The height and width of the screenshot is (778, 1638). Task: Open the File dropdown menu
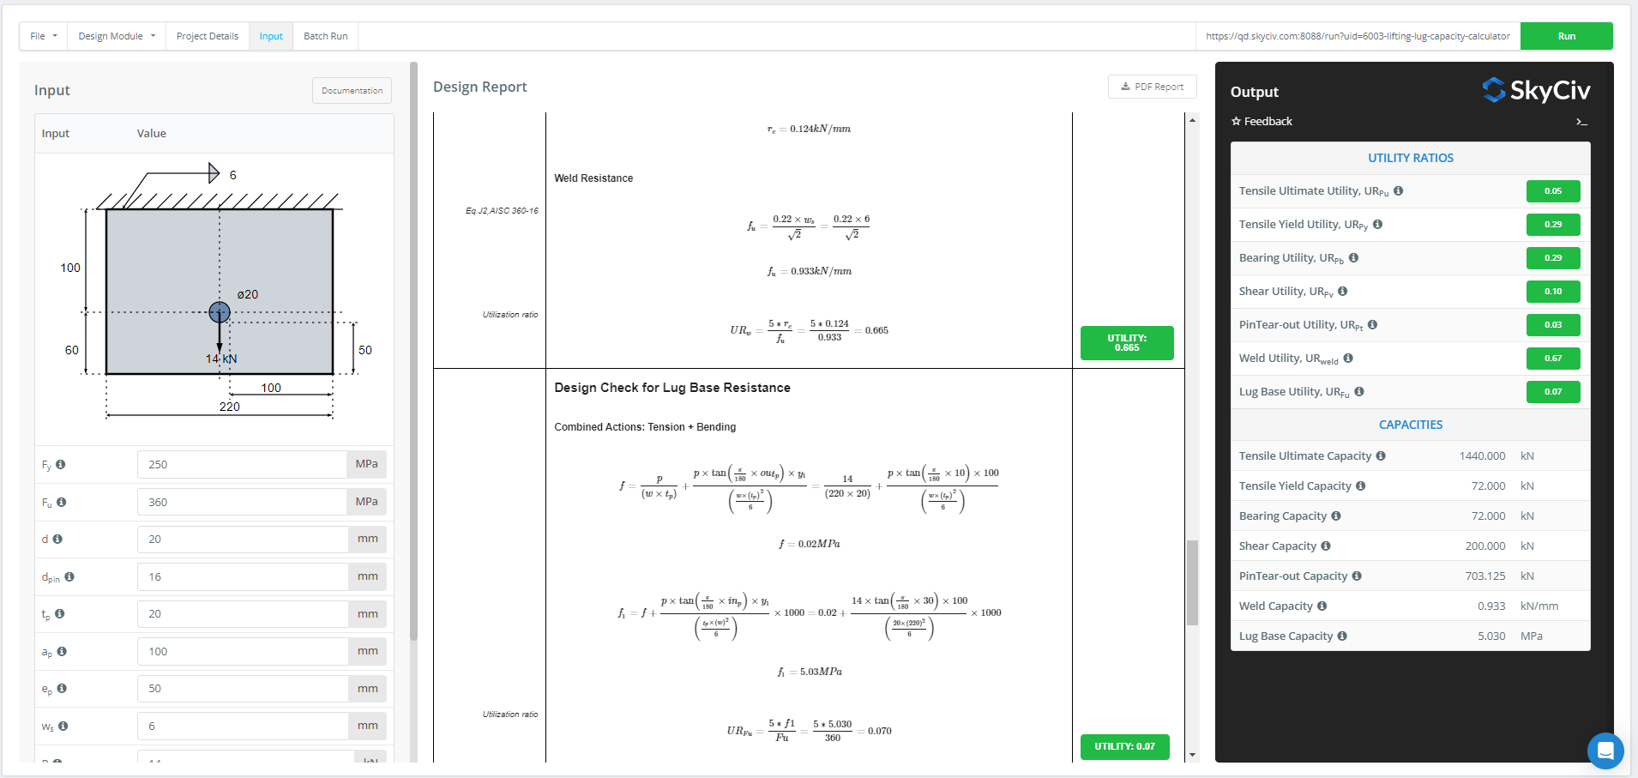(43, 36)
